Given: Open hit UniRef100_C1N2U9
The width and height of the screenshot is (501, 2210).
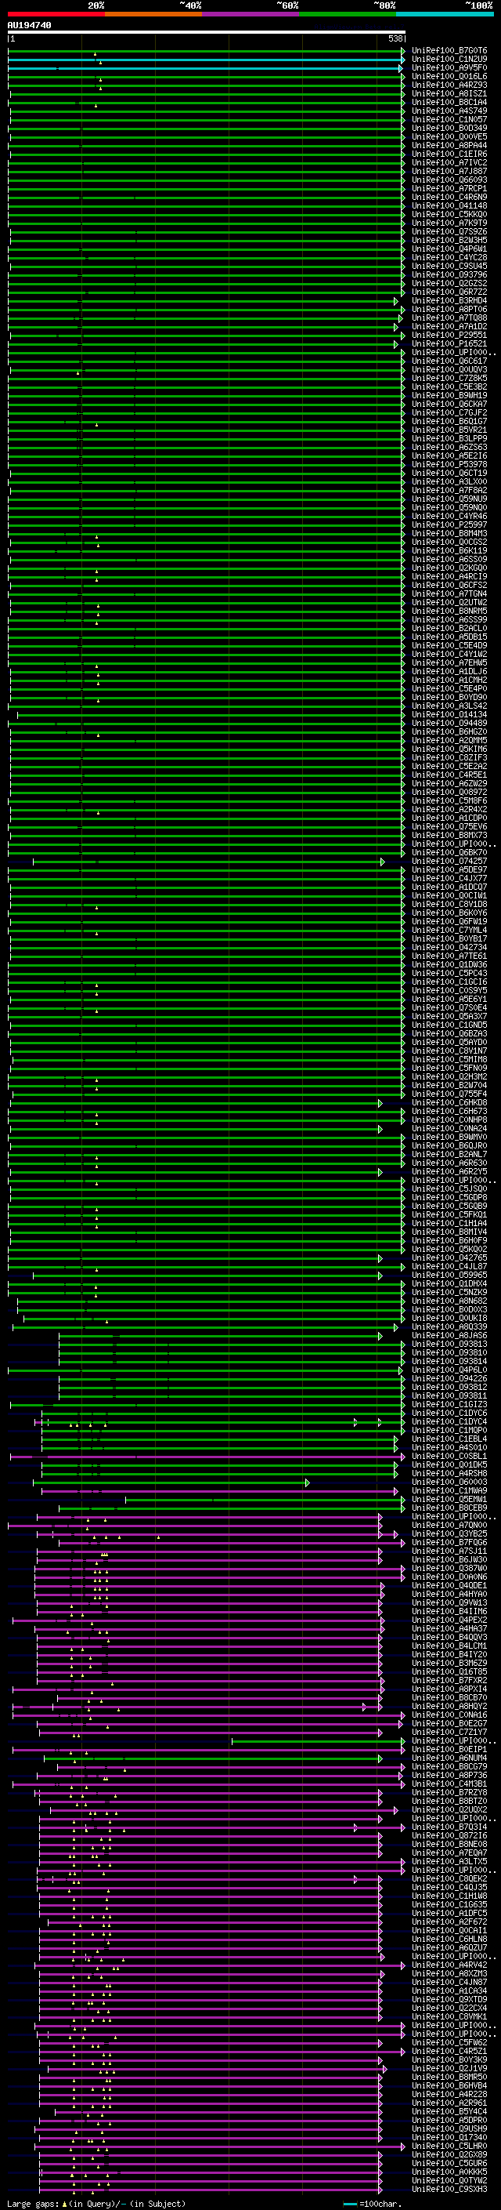Looking at the screenshot, I should (449, 60).
